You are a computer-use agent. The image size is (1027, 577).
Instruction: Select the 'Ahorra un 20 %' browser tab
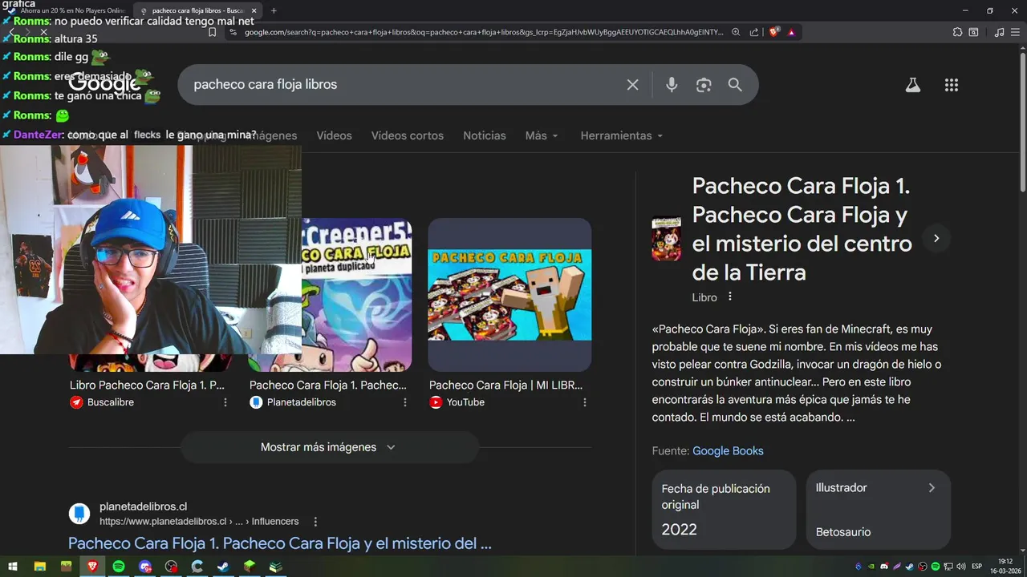(67, 10)
